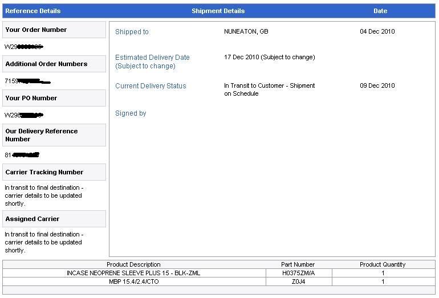Click the NUNEATON, GB destination text

[x=246, y=31]
